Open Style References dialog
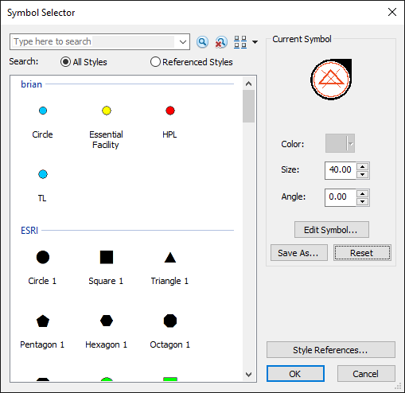 [331, 350]
